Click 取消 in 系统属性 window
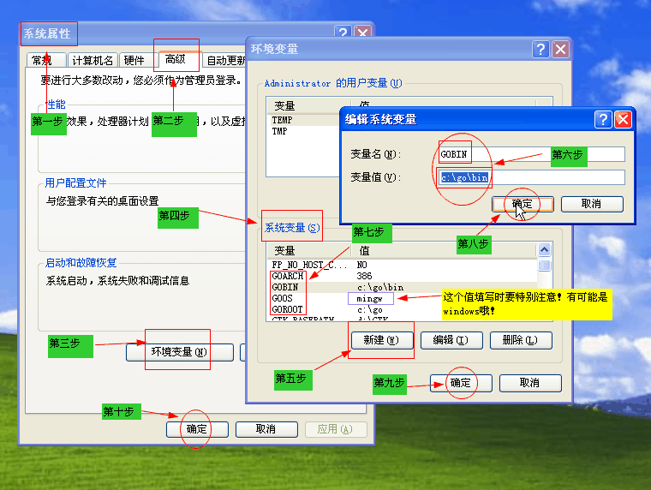 click(266, 429)
